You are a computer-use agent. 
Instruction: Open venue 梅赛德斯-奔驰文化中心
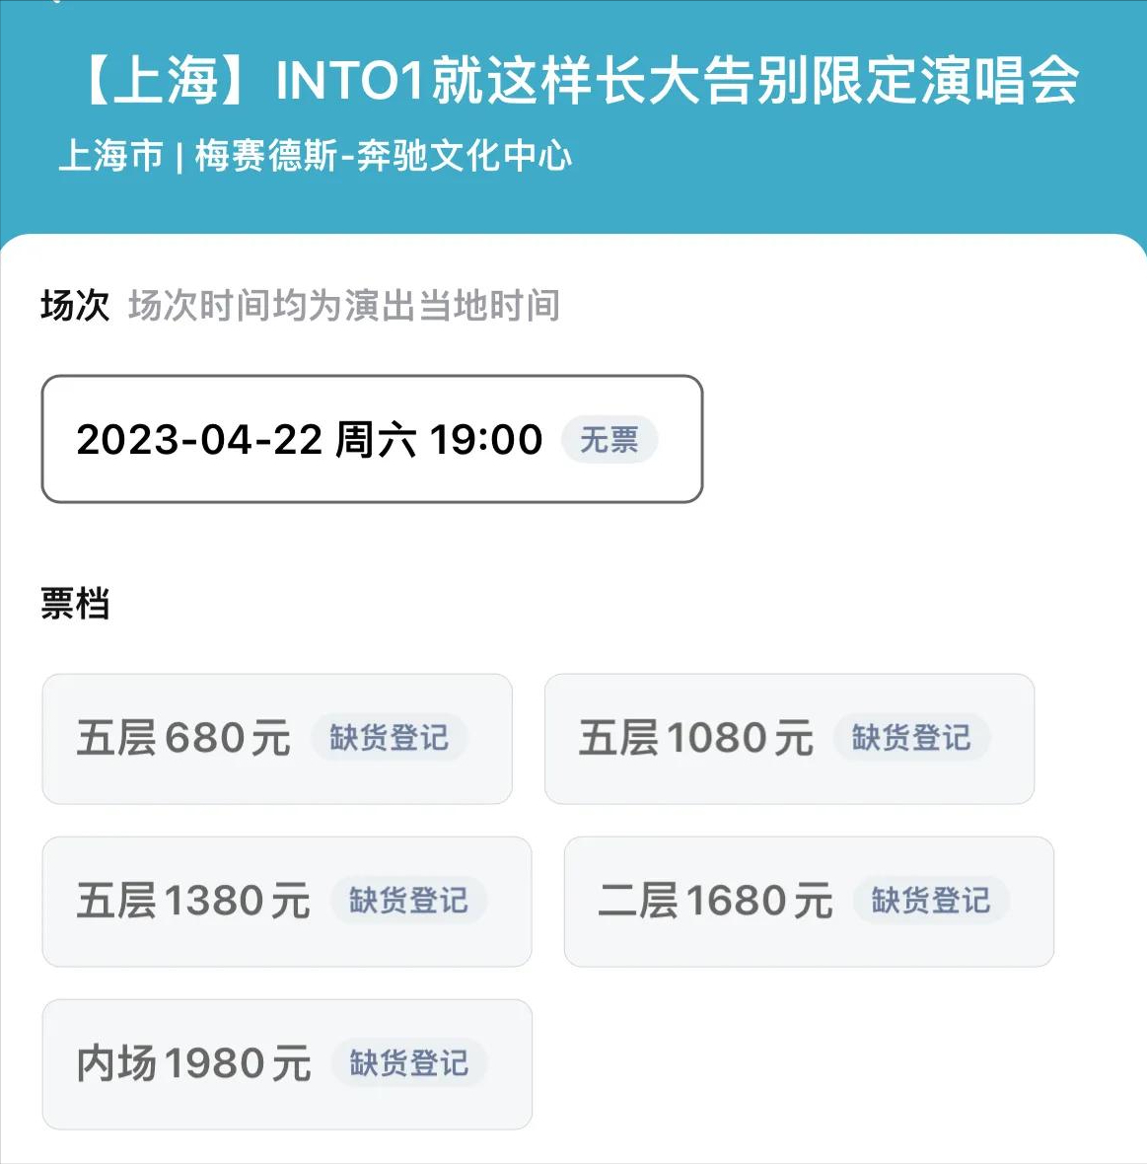point(383,156)
